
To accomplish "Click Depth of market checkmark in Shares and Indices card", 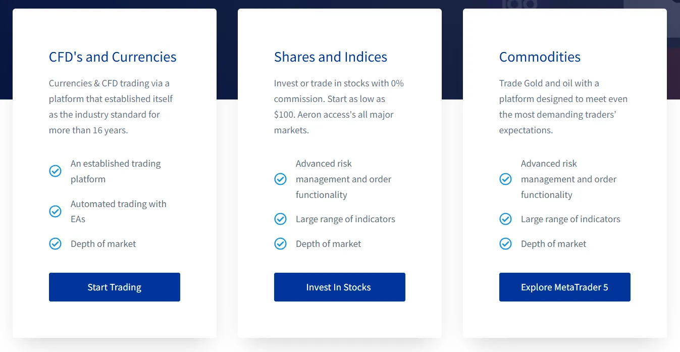I will pyautogui.click(x=280, y=244).
